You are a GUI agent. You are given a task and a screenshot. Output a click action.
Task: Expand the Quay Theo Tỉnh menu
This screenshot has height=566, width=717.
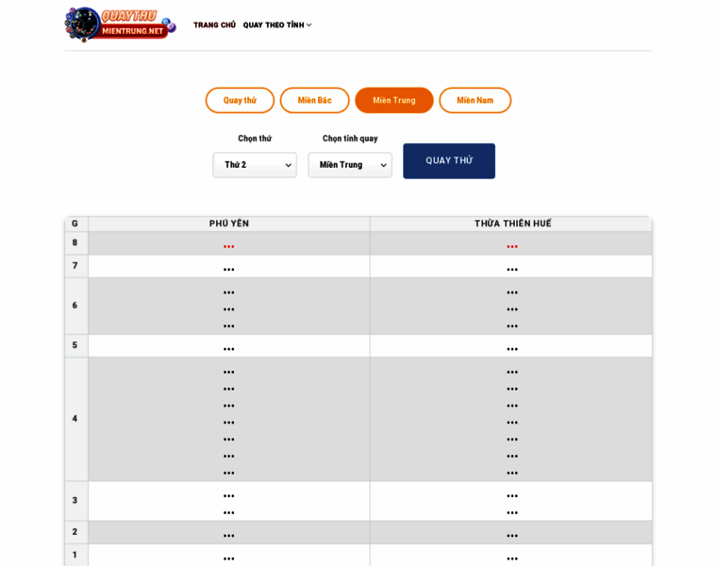[277, 25]
